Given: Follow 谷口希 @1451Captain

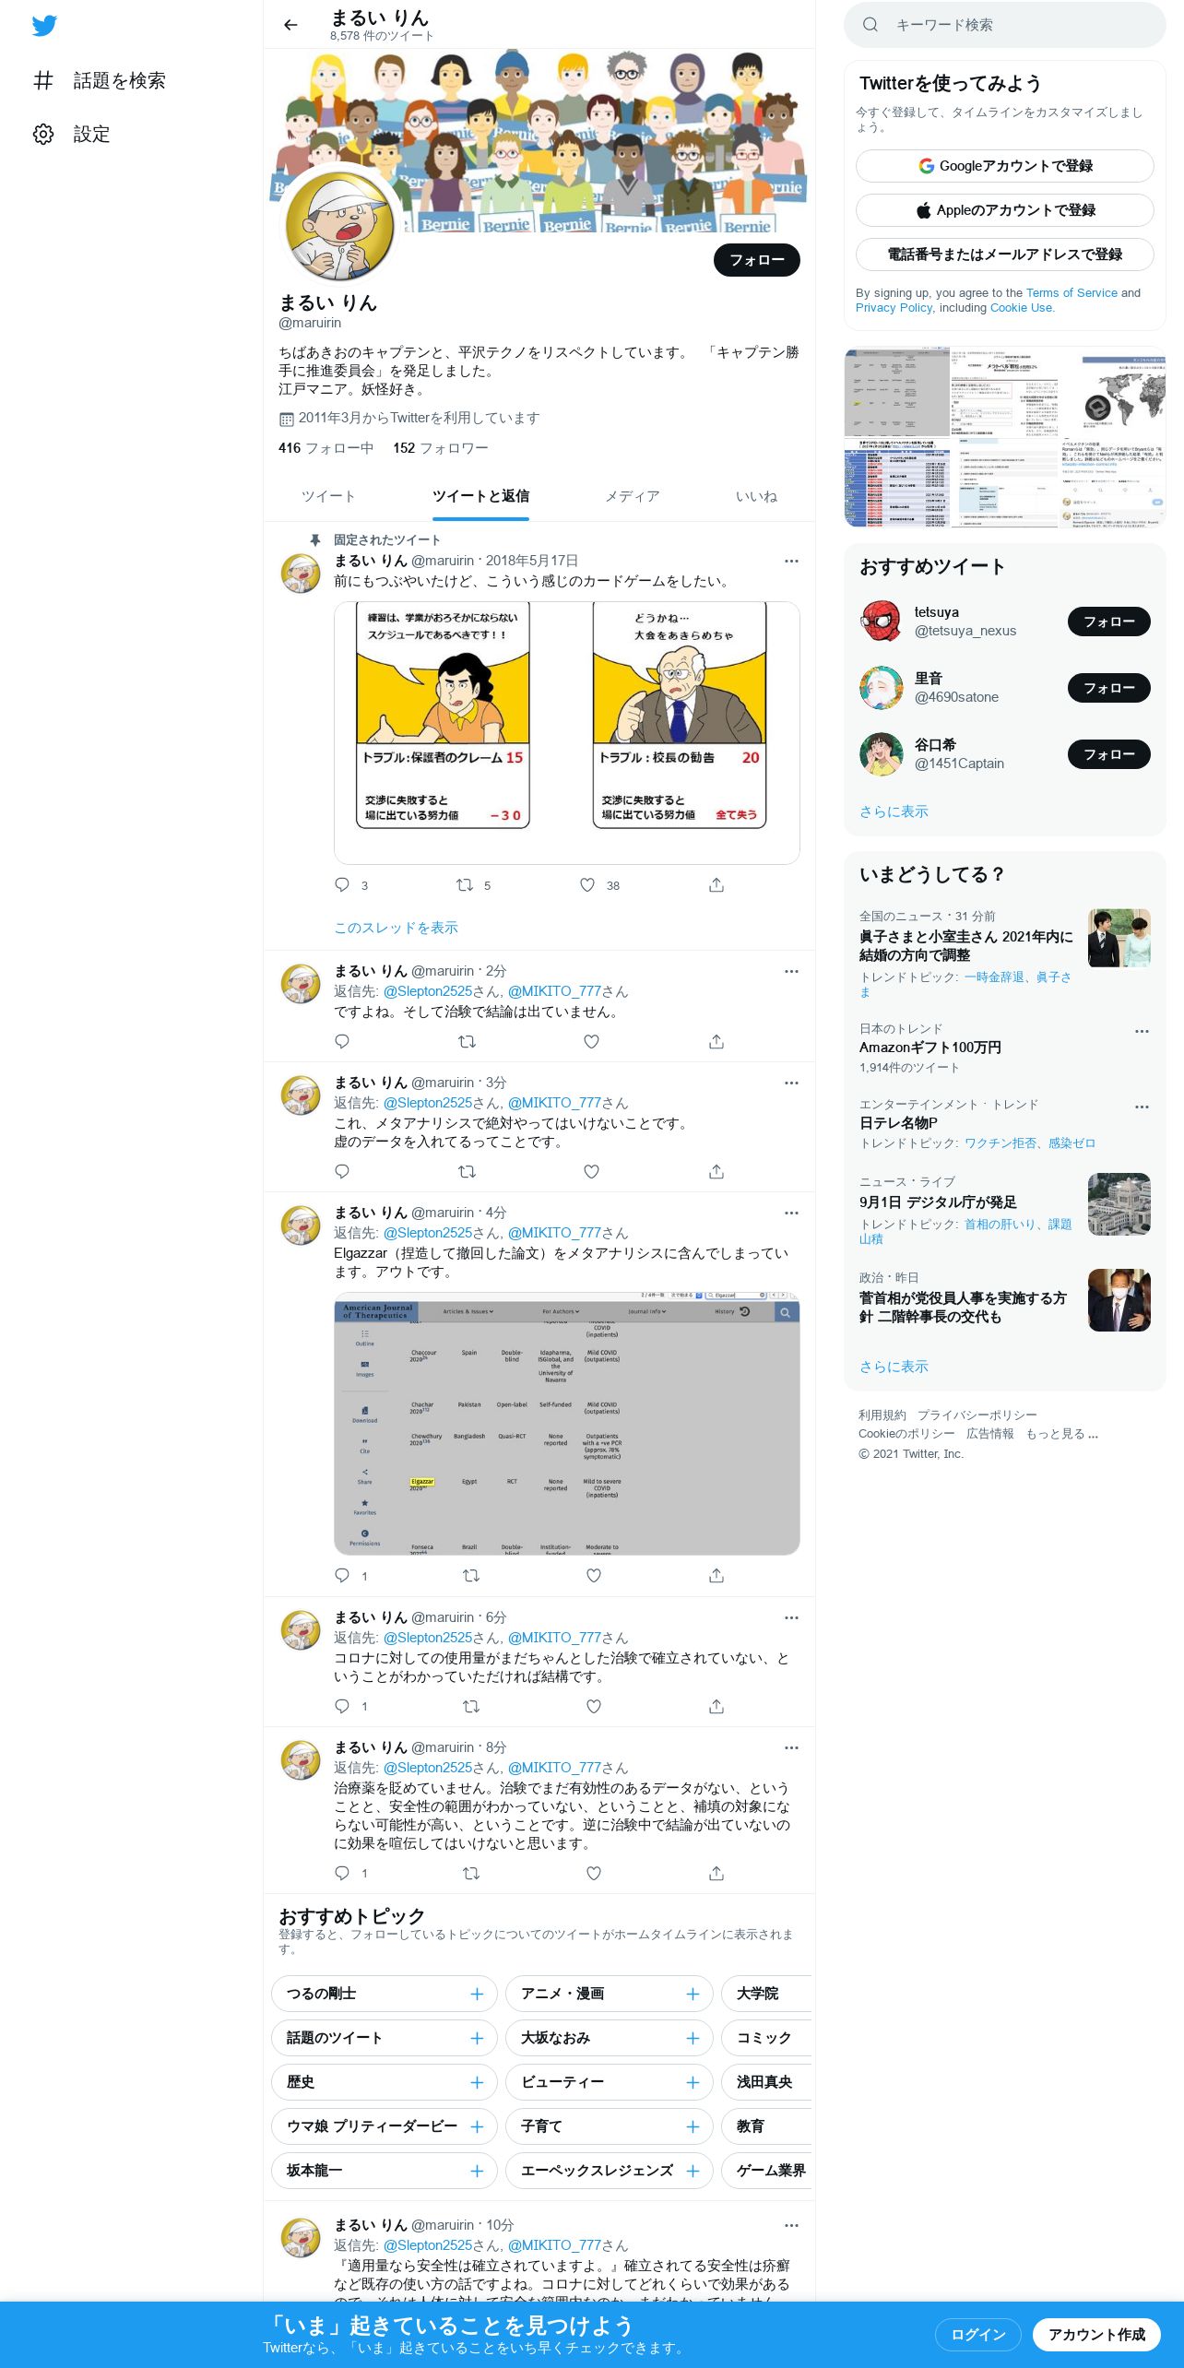Looking at the screenshot, I should [x=1108, y=754].
